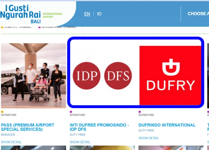The width and height of the screenshot is (209, 150).
Task: Open the PASS airport services photo thumbnail
Action: pyautogui.click(x=33, y=76)
